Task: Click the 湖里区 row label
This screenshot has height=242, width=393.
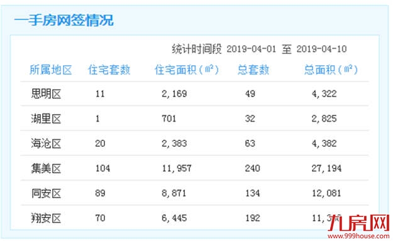Action: point(46,118)
